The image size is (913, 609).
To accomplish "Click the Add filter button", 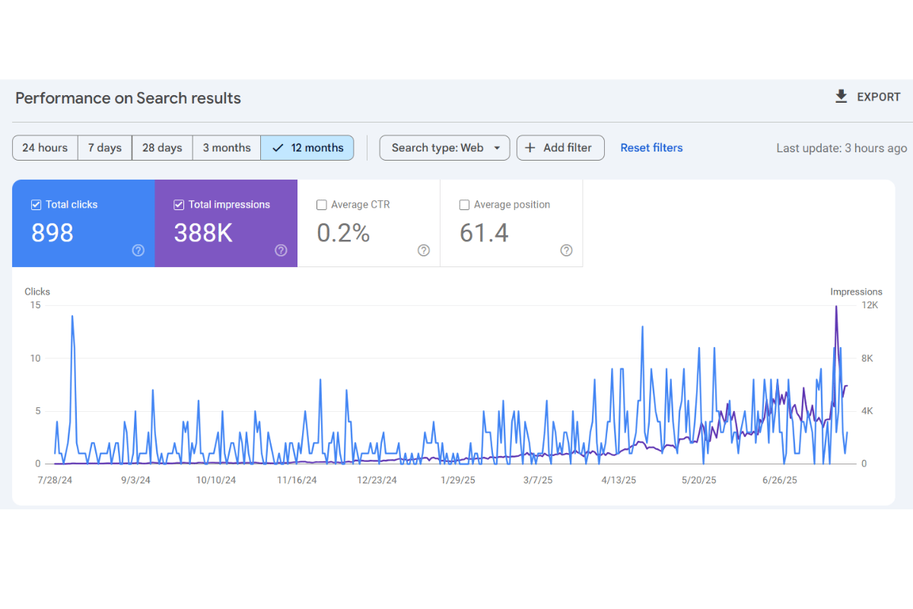I will pos(561,148).
